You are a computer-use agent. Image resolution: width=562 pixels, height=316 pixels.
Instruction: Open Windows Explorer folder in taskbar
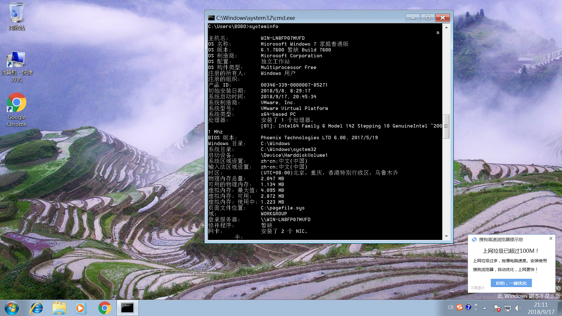(x=59, y=308)
